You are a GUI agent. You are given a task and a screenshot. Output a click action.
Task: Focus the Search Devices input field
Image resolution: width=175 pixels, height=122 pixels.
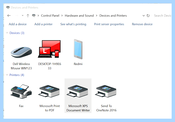point(163,16)
